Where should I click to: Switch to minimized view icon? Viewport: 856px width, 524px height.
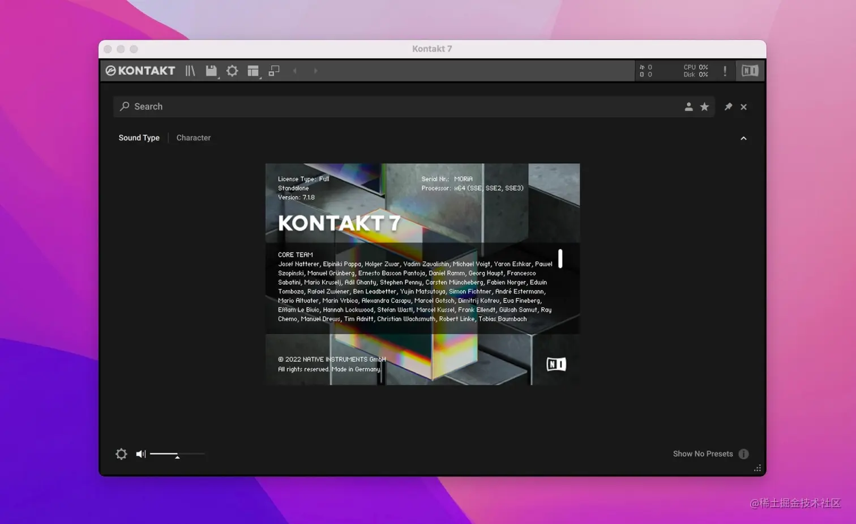[274, 71]
